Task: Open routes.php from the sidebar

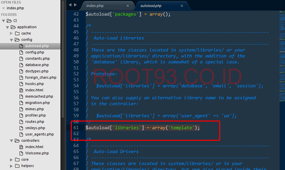Action: coord(35,122)
